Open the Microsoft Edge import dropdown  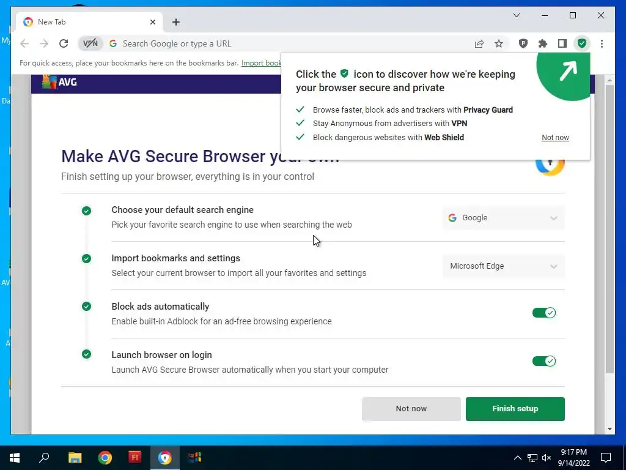(x=504, y=266)
